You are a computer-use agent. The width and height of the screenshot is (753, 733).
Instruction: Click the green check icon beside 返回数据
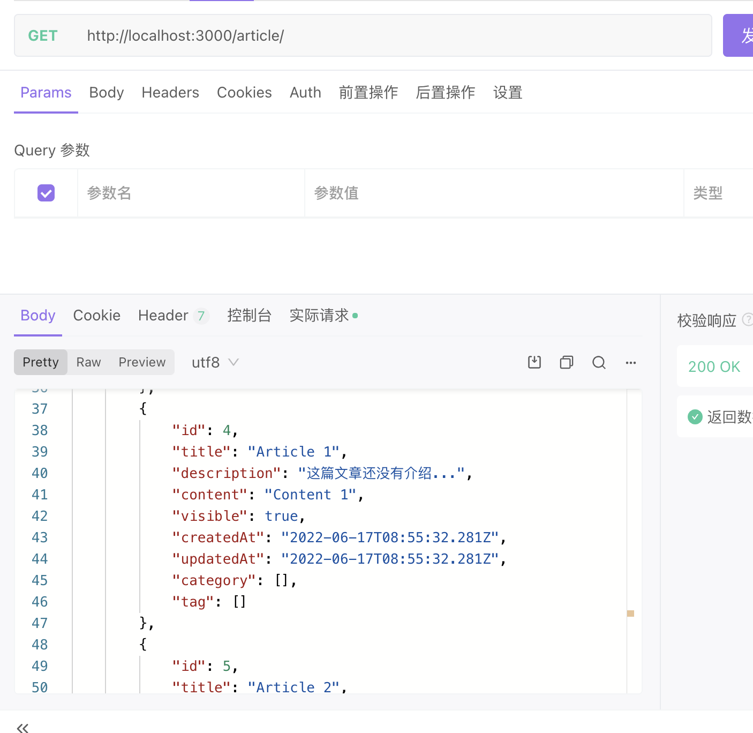coord(695,416)
